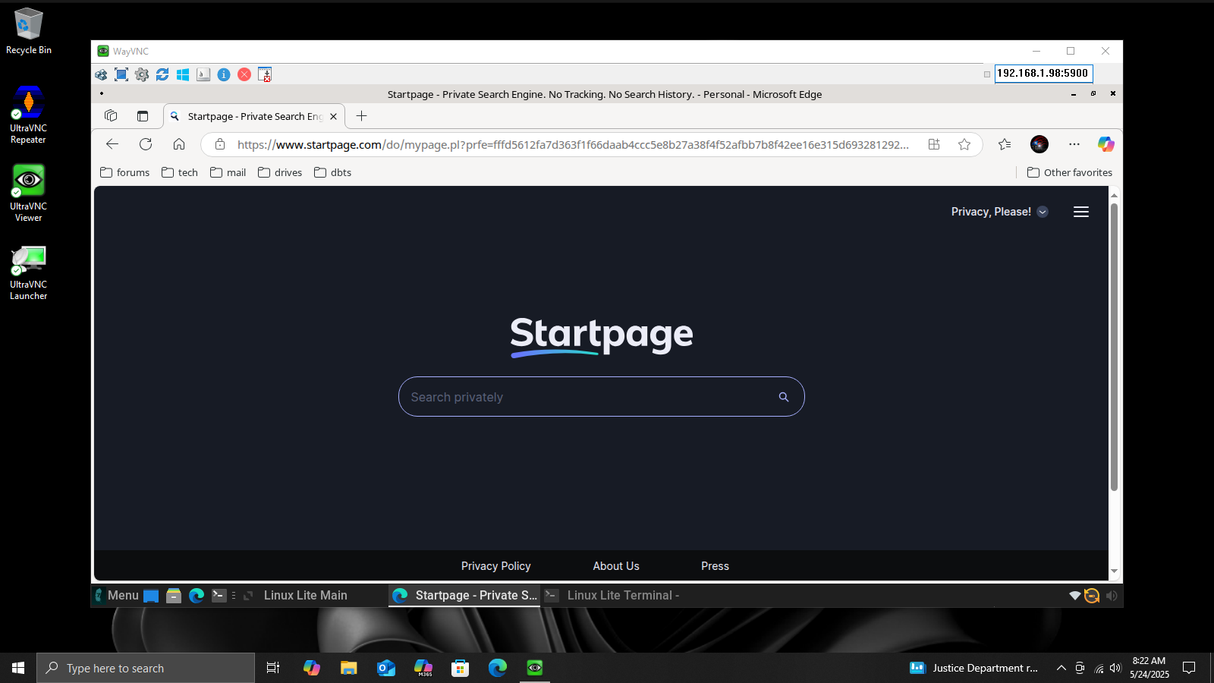Viewport: 1214px width, 683px height.
Task: Launch Edge from Linux Lite panel
Action: tap(197, 596)
